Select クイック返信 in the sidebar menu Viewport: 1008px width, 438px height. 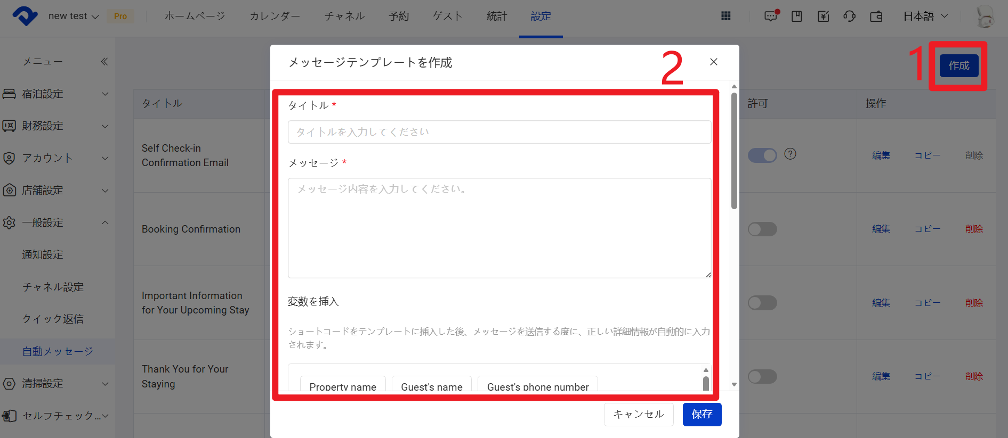[x=53, y=319]
